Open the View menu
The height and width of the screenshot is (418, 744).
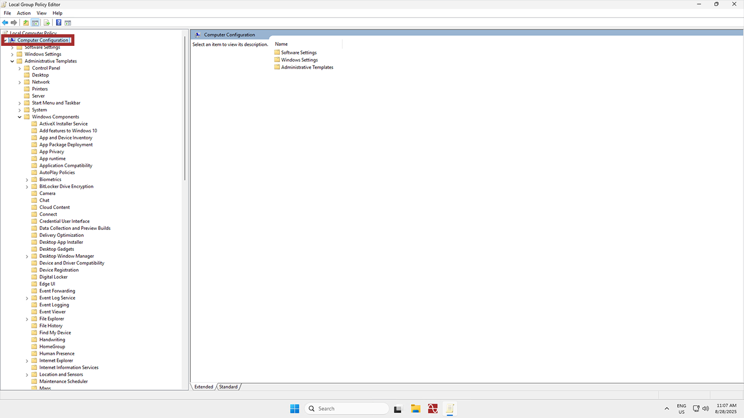(41, 13)
